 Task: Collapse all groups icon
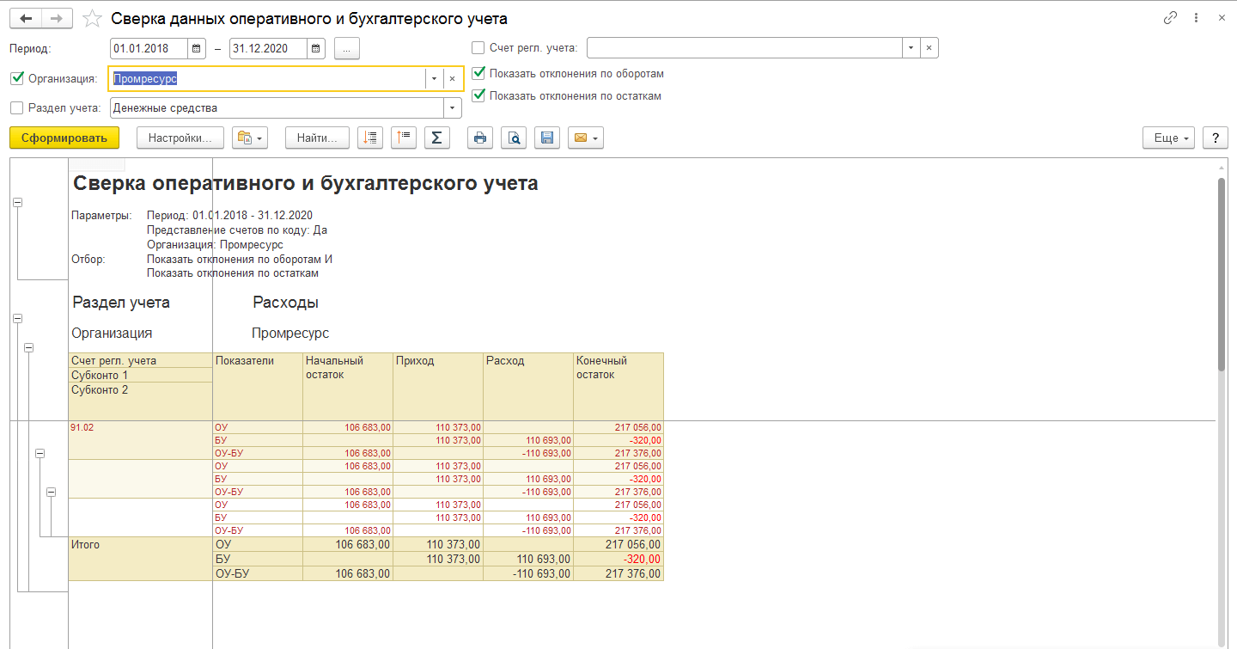pos(403,138)
